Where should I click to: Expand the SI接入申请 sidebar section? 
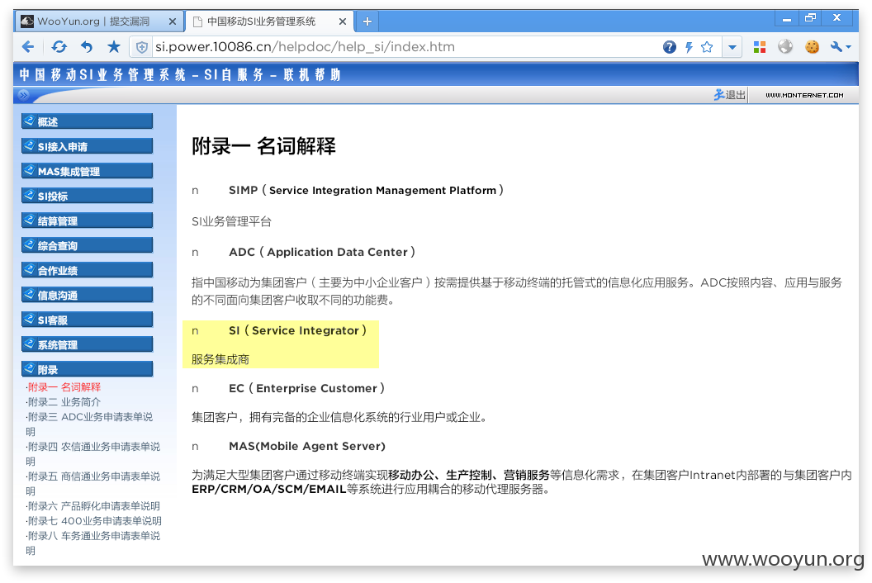click(x=88, y=146)
